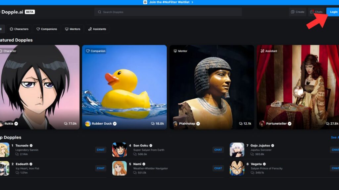This screenshot has height=190, width=339.
Task: Switch to the Companions tab
Action: tap(47, 29)
